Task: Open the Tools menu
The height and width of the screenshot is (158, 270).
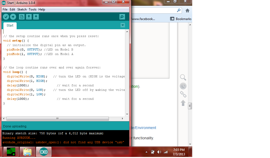Action: [32, 9]
